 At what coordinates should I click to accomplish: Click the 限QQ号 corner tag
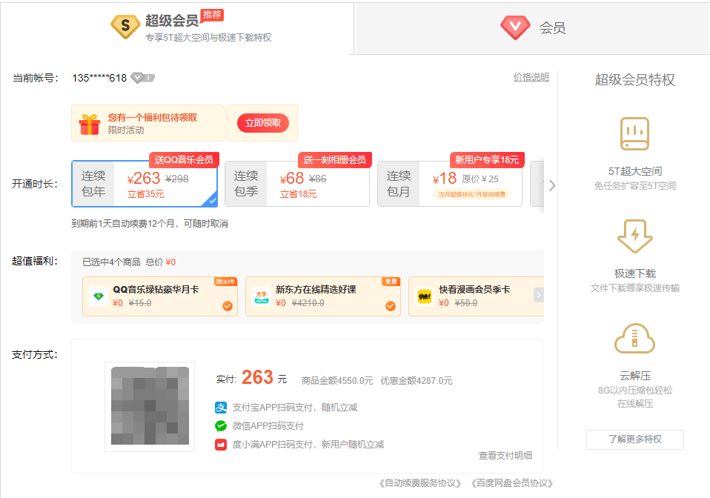pyautogui.click(x=225, y=282)
